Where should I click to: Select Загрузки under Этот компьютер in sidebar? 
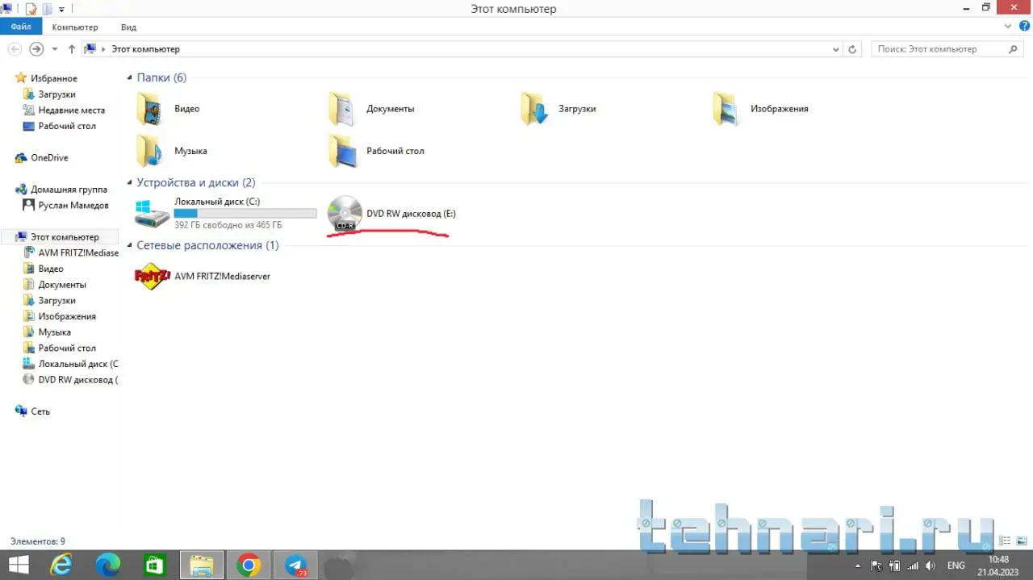(x=49, y=300)
